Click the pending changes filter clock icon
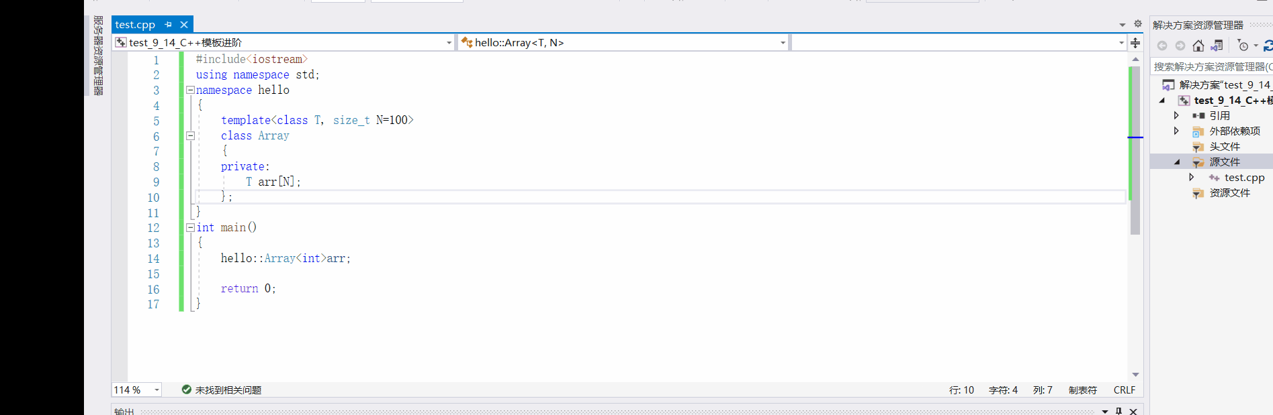Image resolution: width=1273 pixels, height=415 pixels. (1243, 46)
